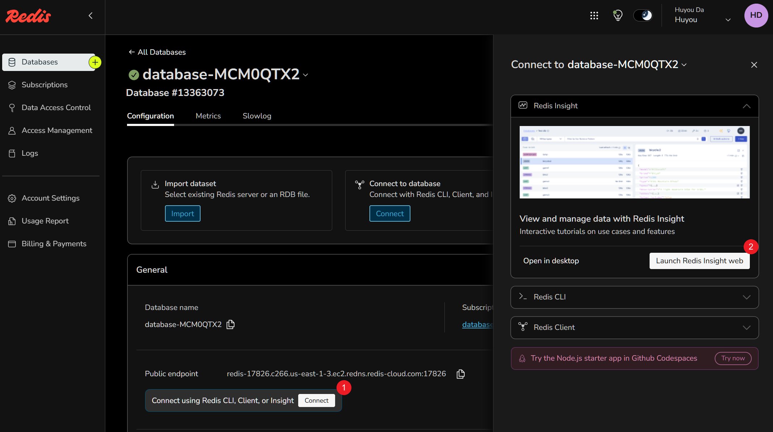This screenshot has height=432, width=773.
Task: Open Billing & Payments
Action: click(x=54, y=244)
